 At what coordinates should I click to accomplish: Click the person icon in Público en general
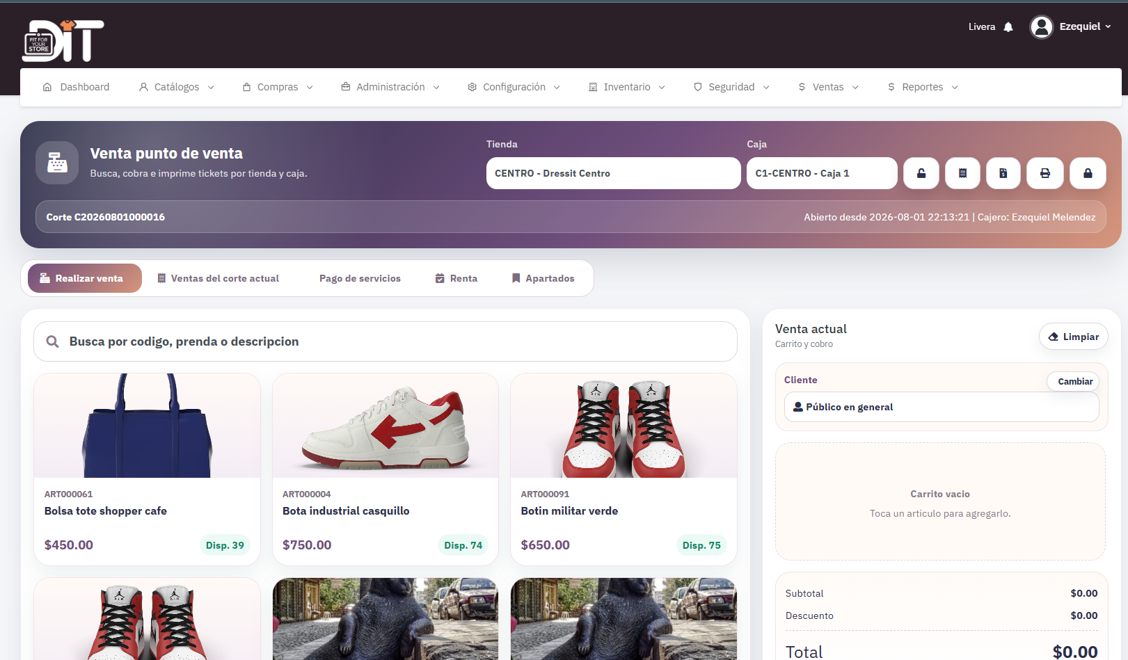(x=798, y=407)
